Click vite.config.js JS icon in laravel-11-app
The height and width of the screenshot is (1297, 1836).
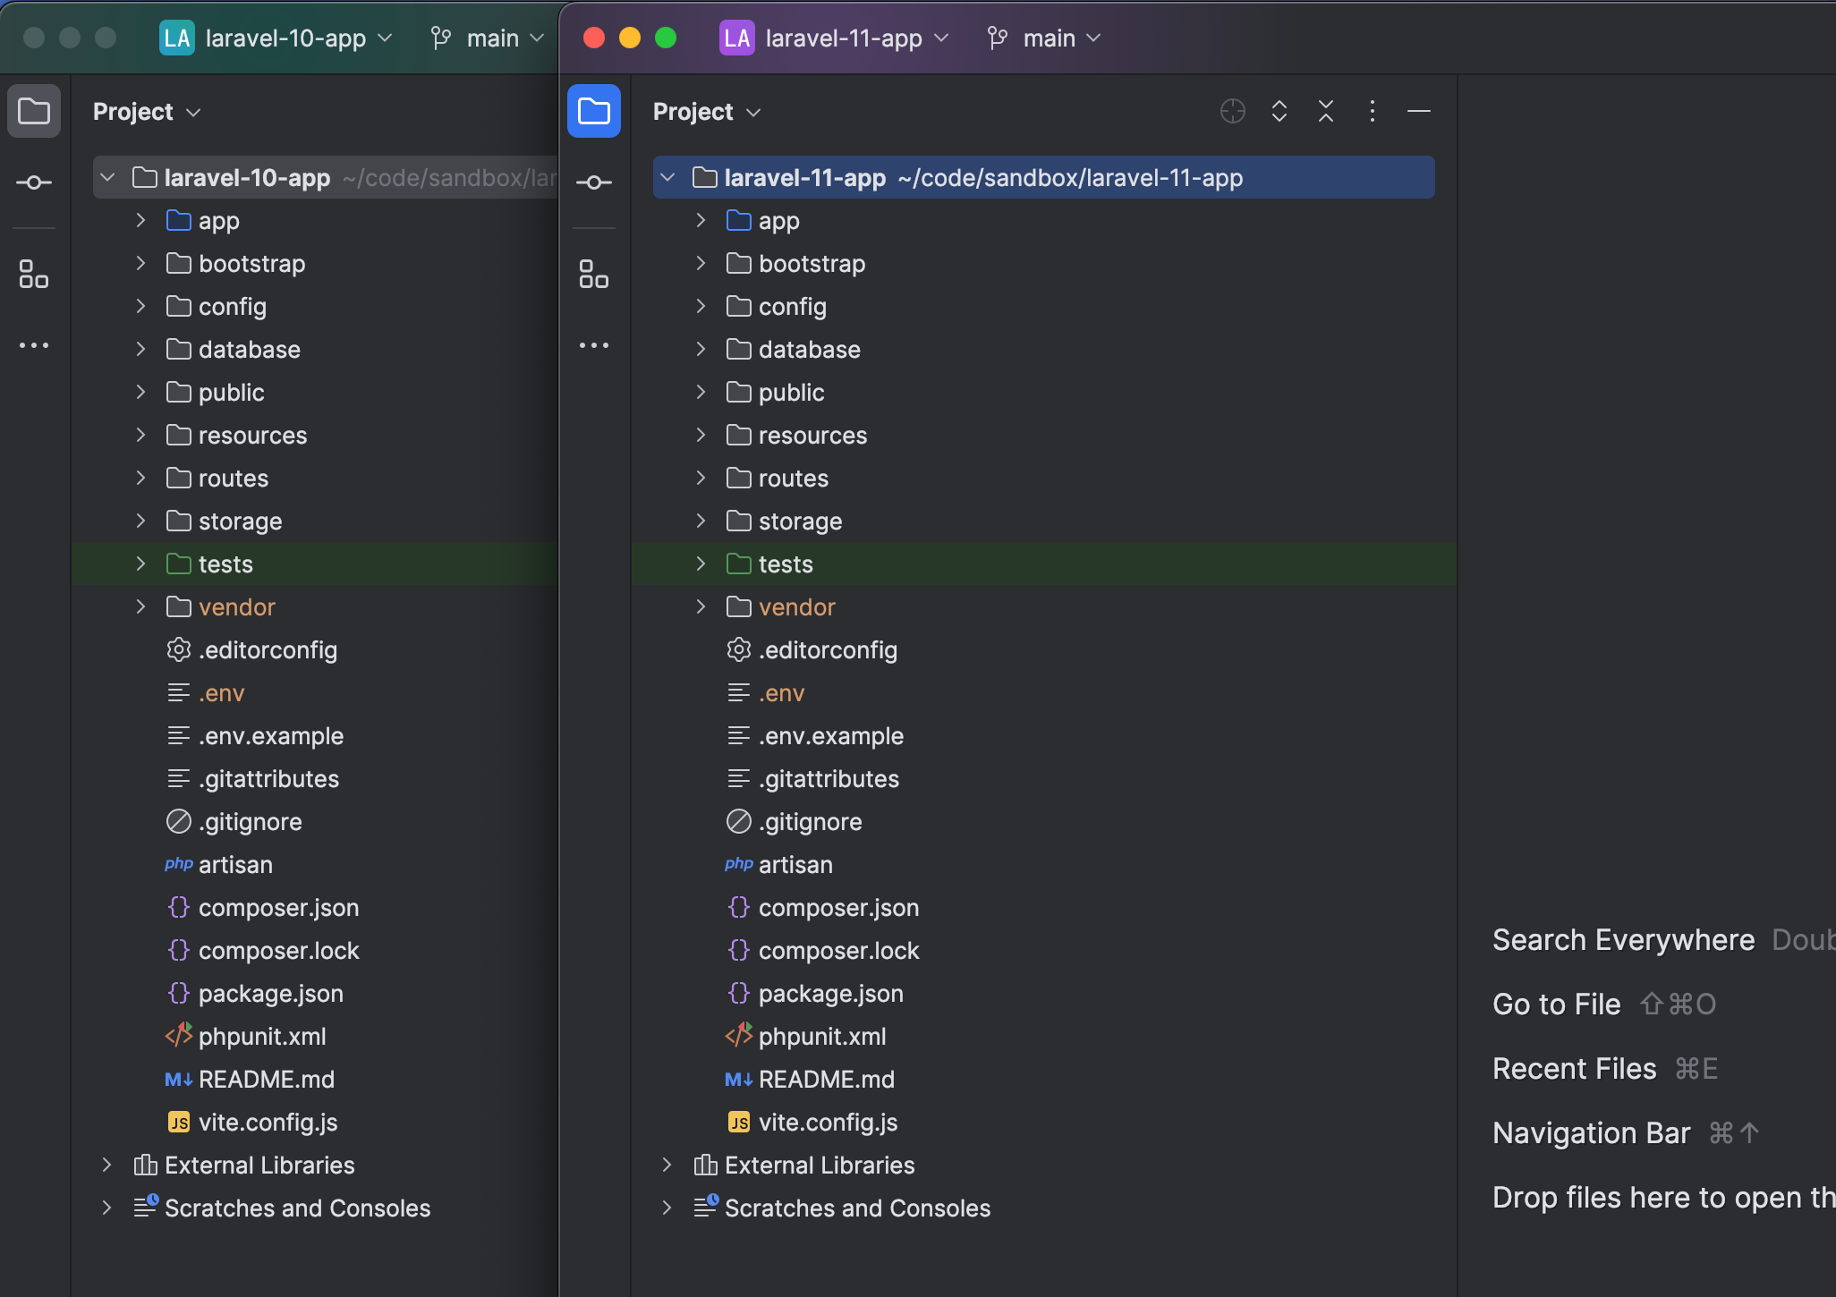point(739,1122)
